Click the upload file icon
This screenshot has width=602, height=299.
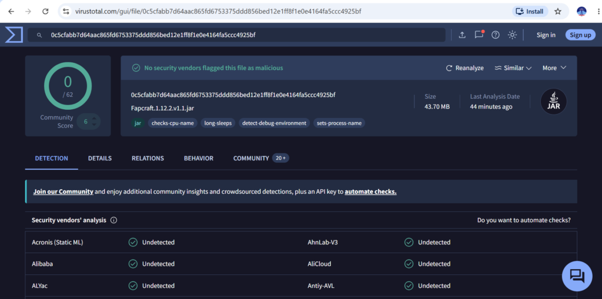tap(462, 35)
